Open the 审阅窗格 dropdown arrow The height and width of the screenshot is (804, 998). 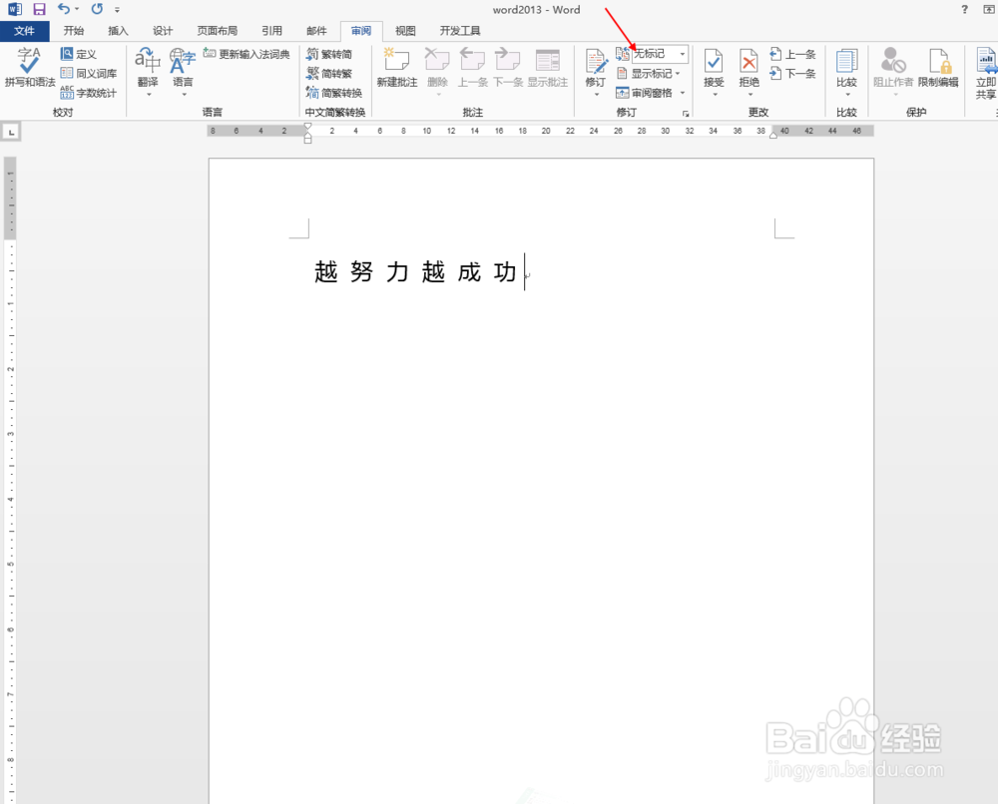click(x=683, y=93)
